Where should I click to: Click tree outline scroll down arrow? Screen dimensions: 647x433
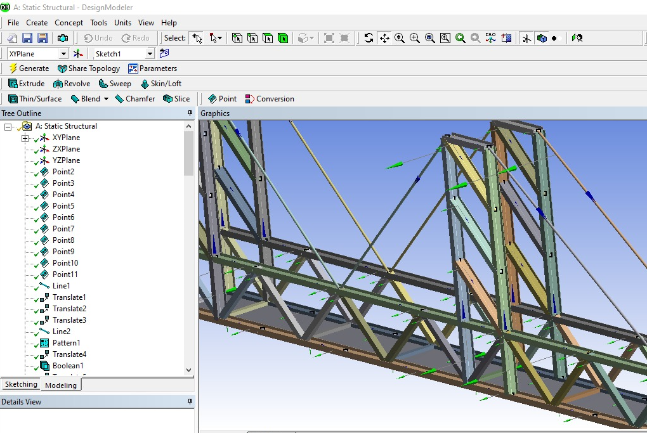pyautogui.click(x=188, y=370)
